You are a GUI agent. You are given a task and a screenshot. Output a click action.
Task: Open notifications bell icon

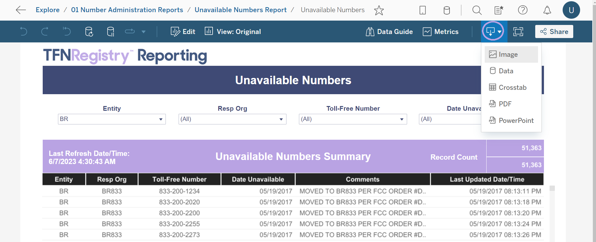pos(547,10)
